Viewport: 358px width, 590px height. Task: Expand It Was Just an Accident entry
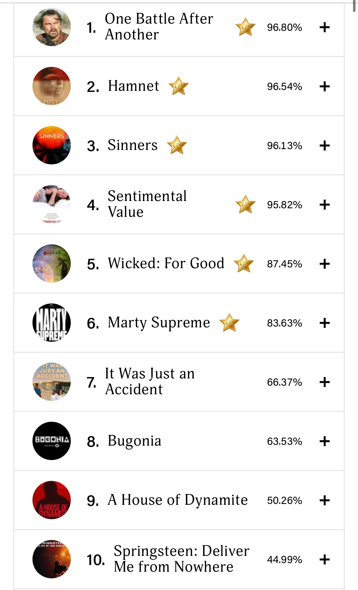(x=324, y=382)
